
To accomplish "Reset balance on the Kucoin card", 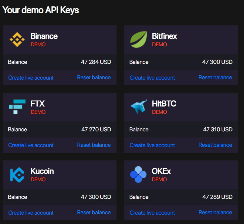I will (x=94, y=212).
